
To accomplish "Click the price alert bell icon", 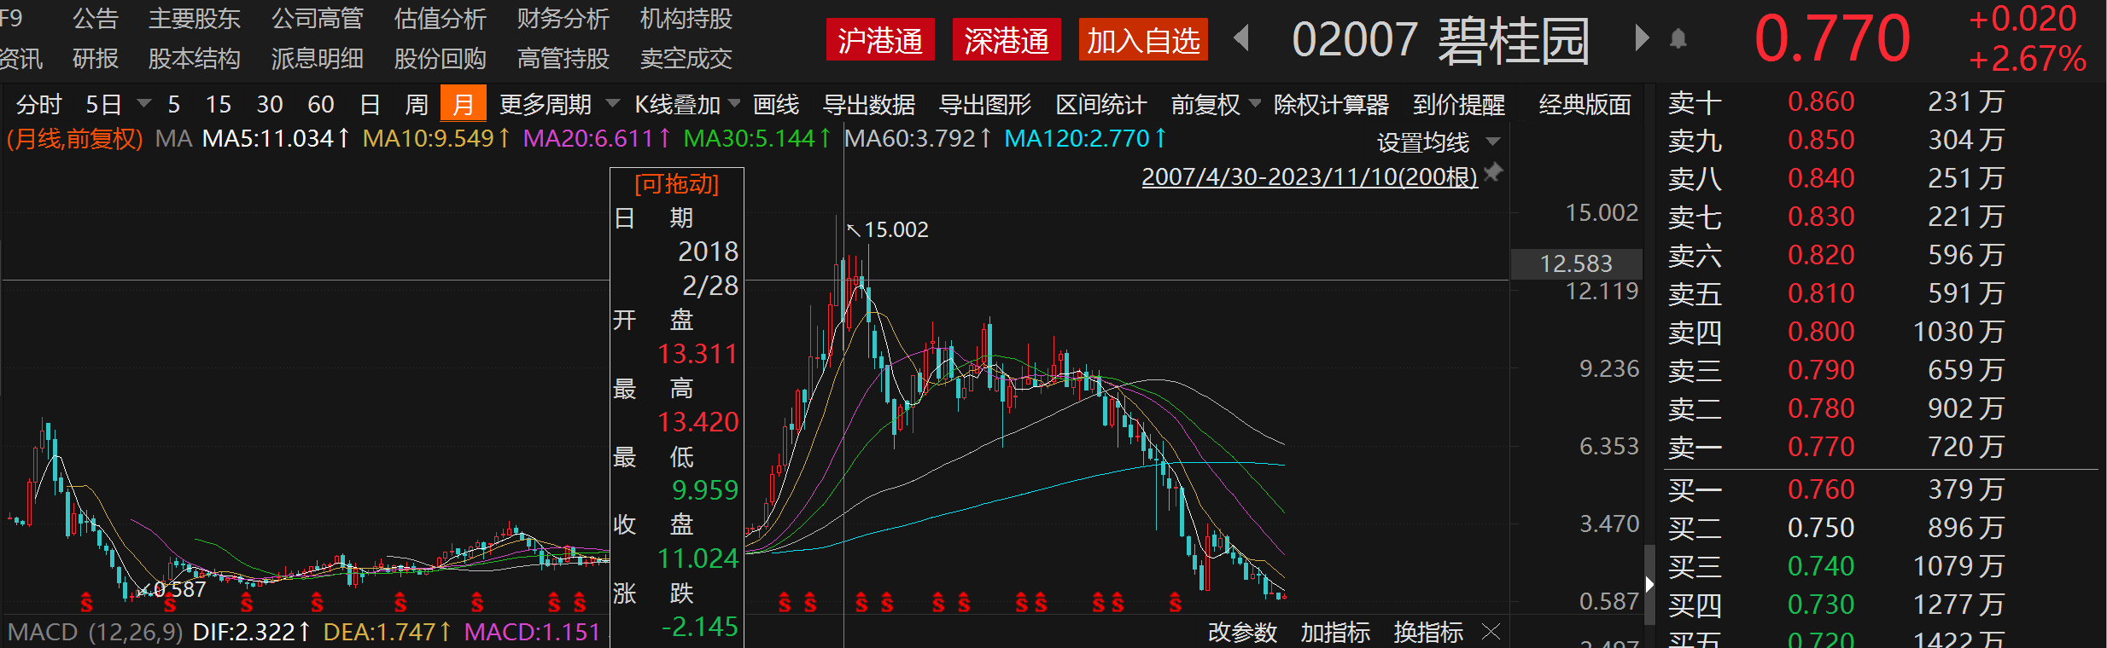I will (x=1678, y=39).
